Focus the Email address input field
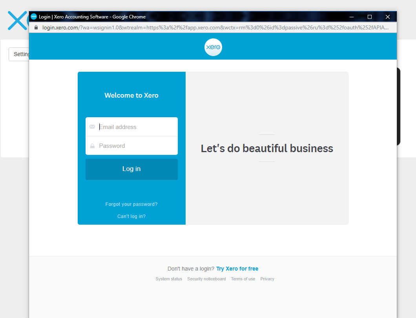The image size is (416, 318). pos(131,127)
